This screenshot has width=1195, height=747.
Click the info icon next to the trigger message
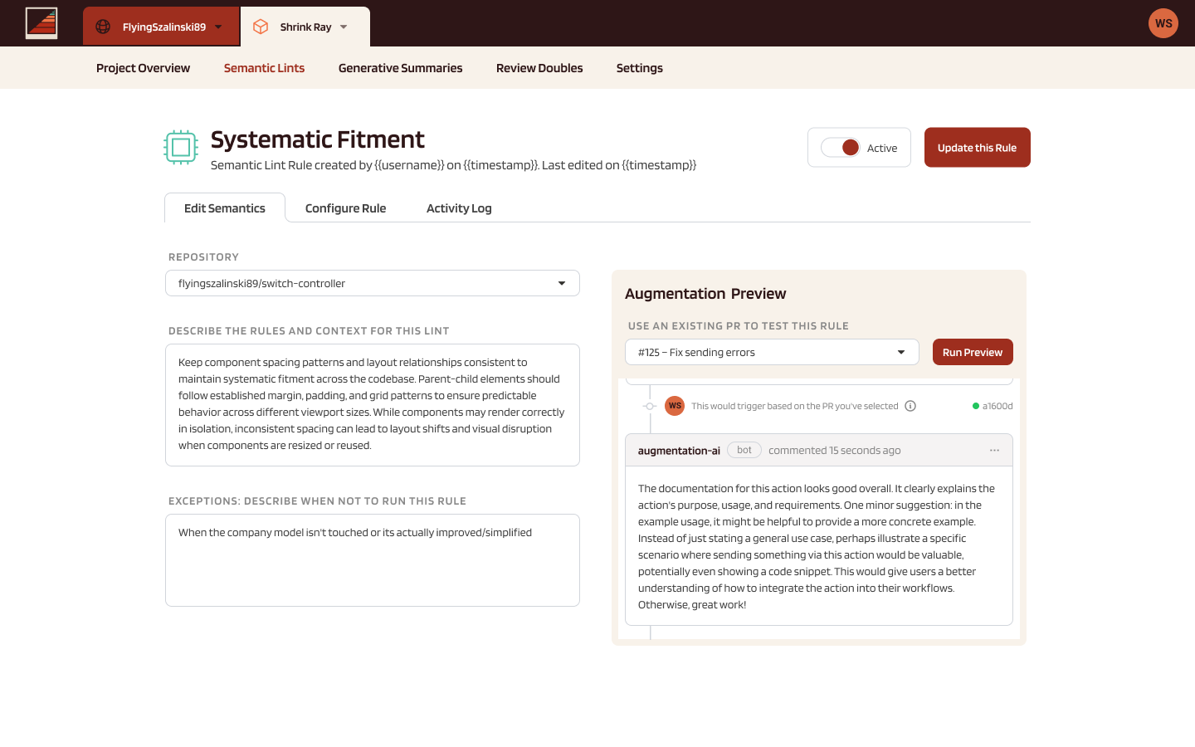click(910, 406)
